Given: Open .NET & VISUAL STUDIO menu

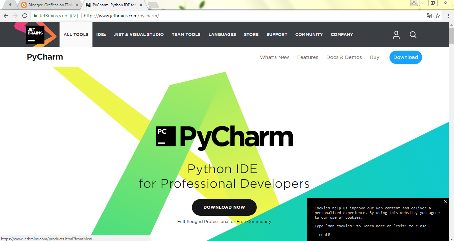Looking at the screenshot, I should point(139,34).
